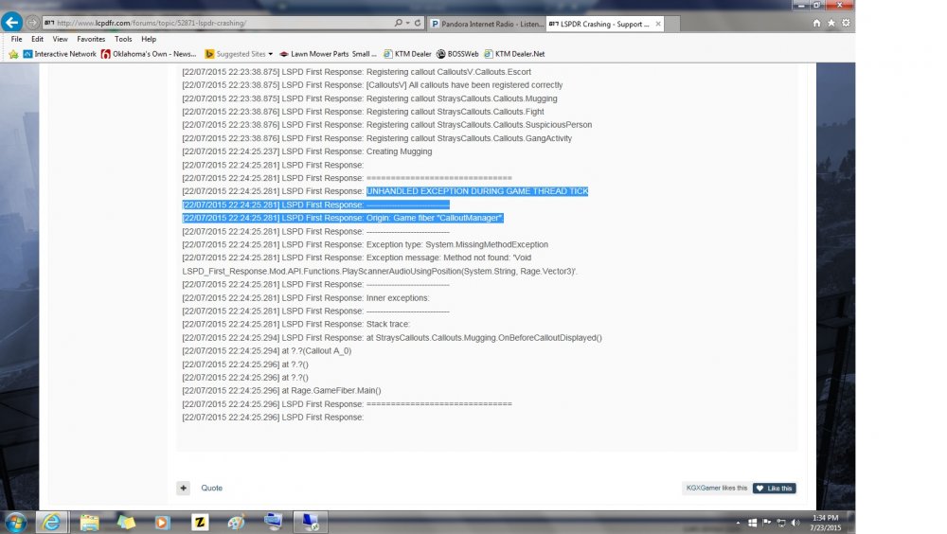
Task: Click 'Registering callout StraysCallouts.Callouts.GangActivity' line
Action: pyautogui.click(x=377, y=137)
